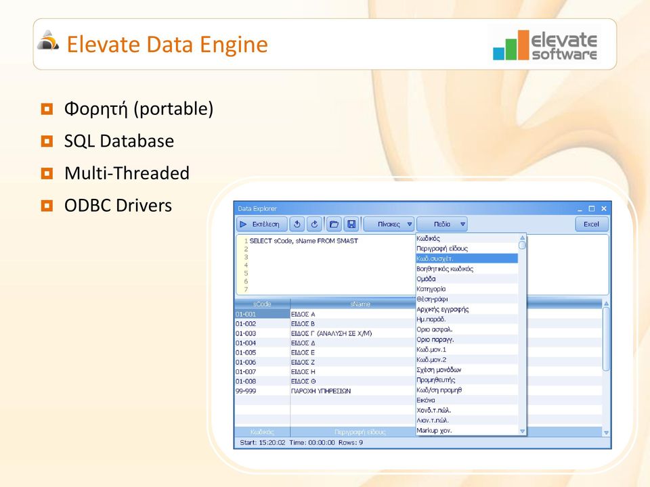650x487 pixels.
Task: Select Χονδ.τ.πώλ. in the fields list
Action: (467, 410)
